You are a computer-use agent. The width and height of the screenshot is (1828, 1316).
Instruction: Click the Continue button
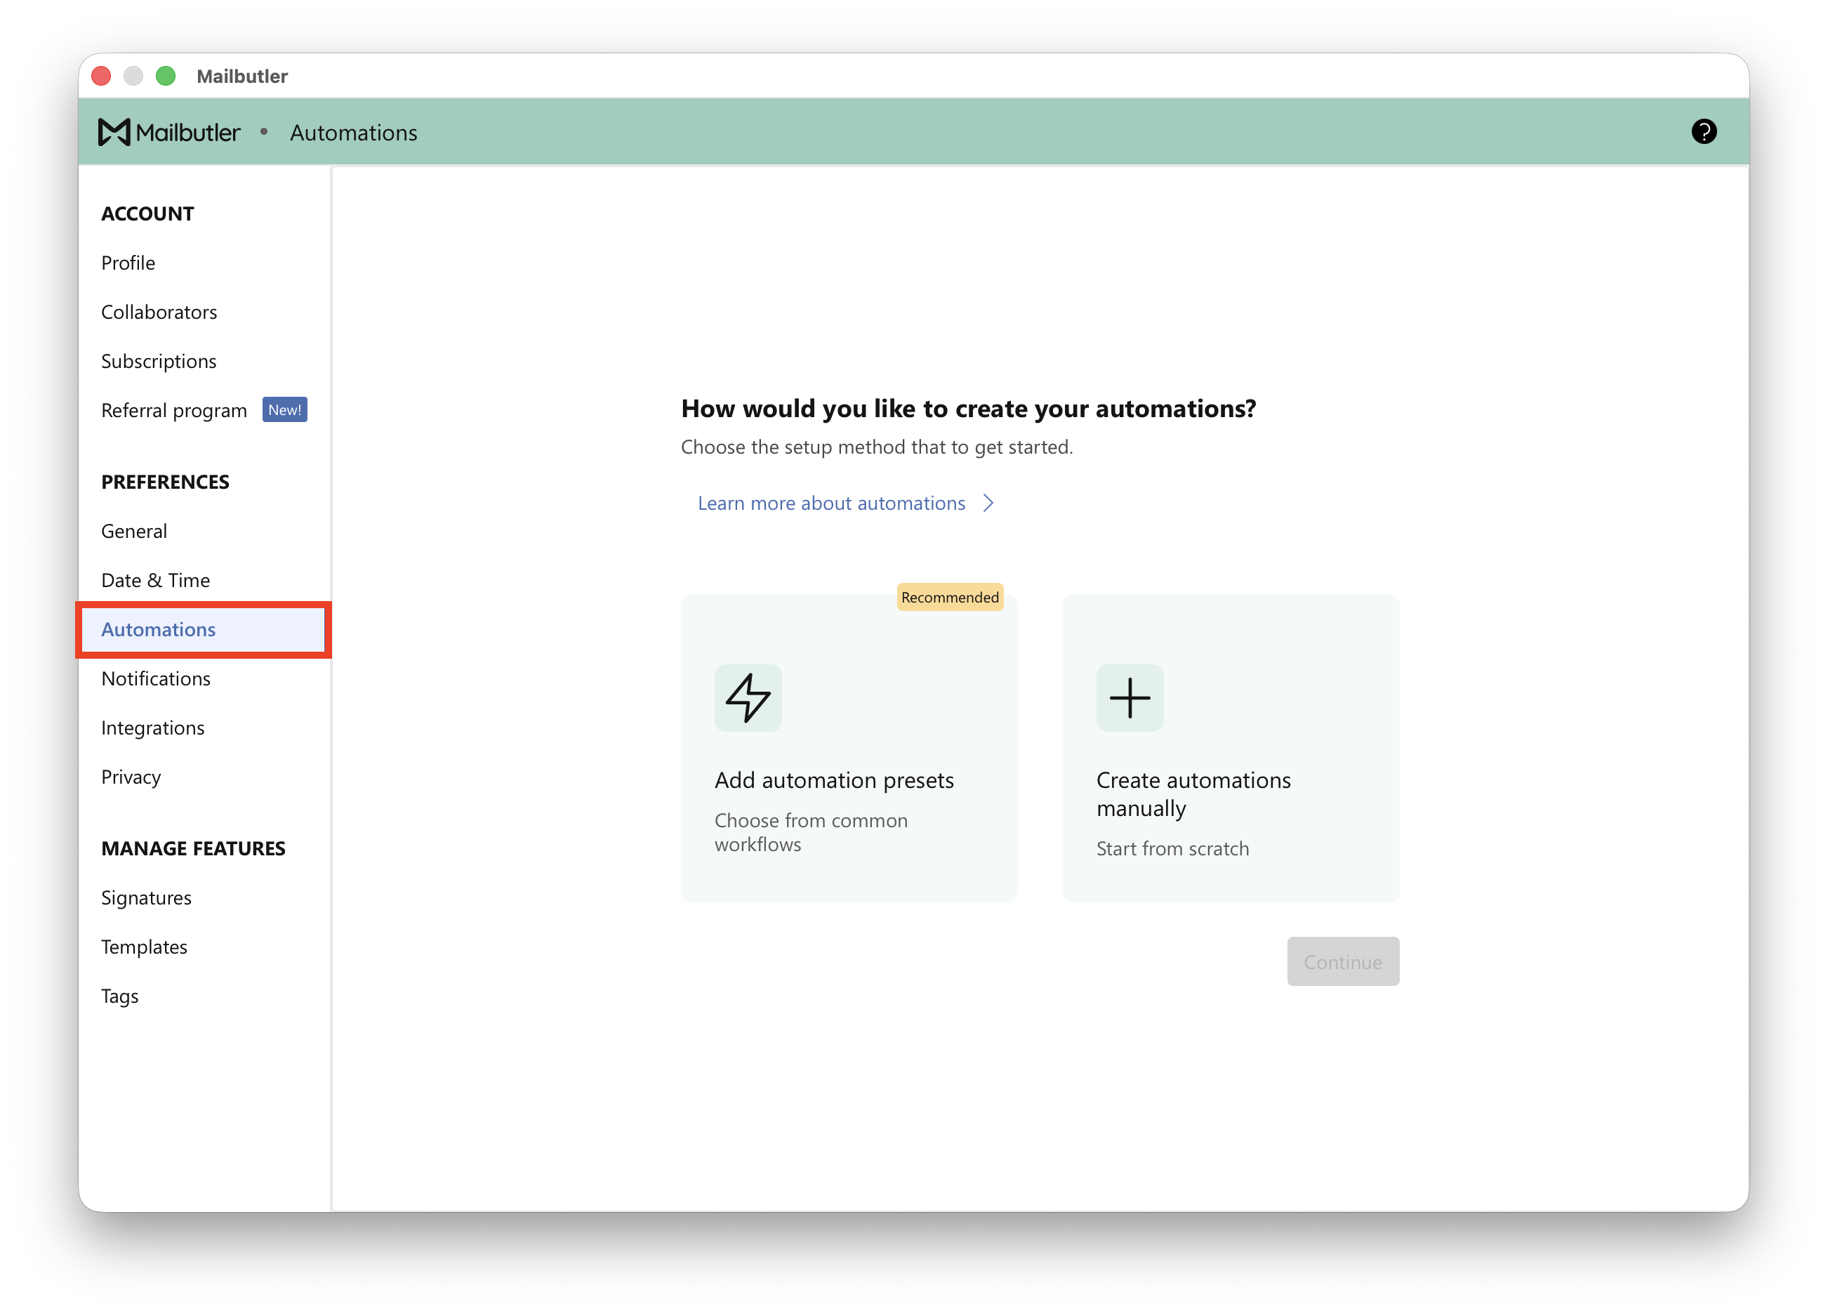coord(1343,961)
